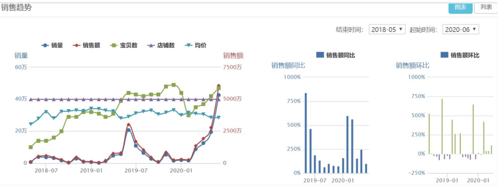Click the last green 宝贝数 square marker
The width and height of the screenshot is (498, 189).
pyautogui.click(x=219, y=89)
